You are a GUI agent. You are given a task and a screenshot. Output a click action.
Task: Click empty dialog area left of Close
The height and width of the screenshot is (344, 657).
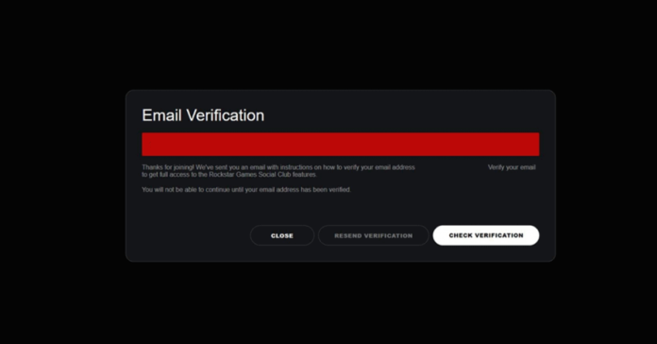[x=194, y=235]
